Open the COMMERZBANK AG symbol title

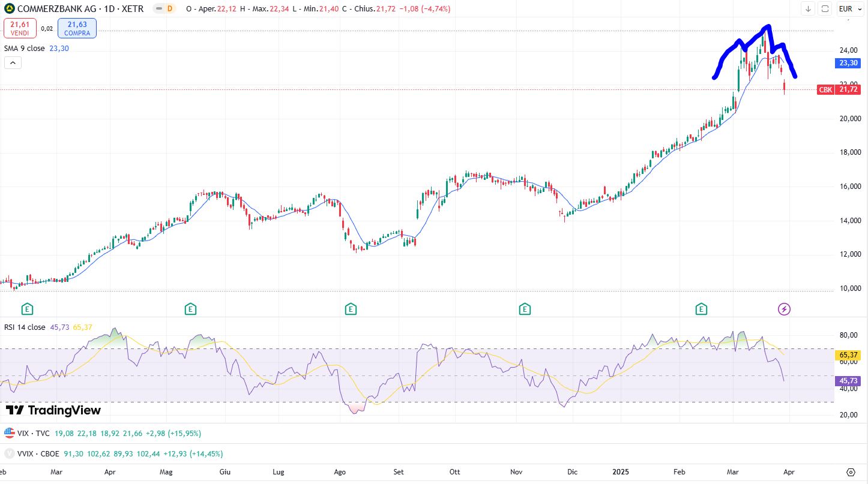80,9
